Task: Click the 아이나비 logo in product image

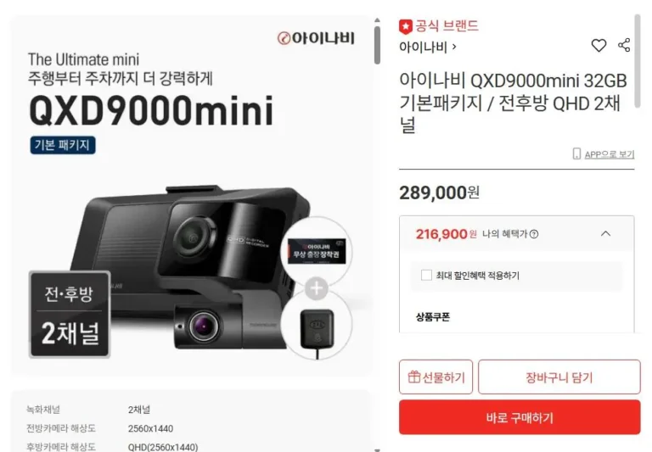Action: pyautogui.click(x=316, y=39)
